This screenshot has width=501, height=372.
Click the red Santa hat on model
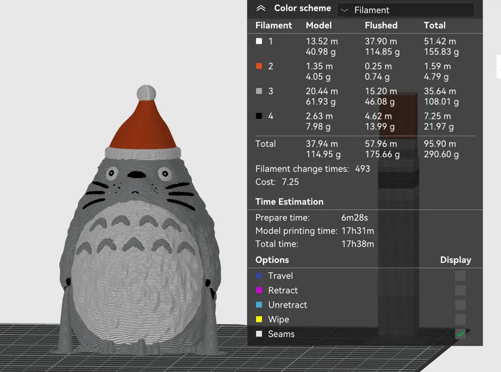[143, 126]
